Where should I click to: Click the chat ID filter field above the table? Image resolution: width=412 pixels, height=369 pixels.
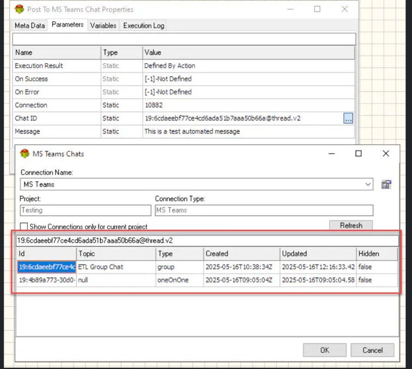pos(207,241)
